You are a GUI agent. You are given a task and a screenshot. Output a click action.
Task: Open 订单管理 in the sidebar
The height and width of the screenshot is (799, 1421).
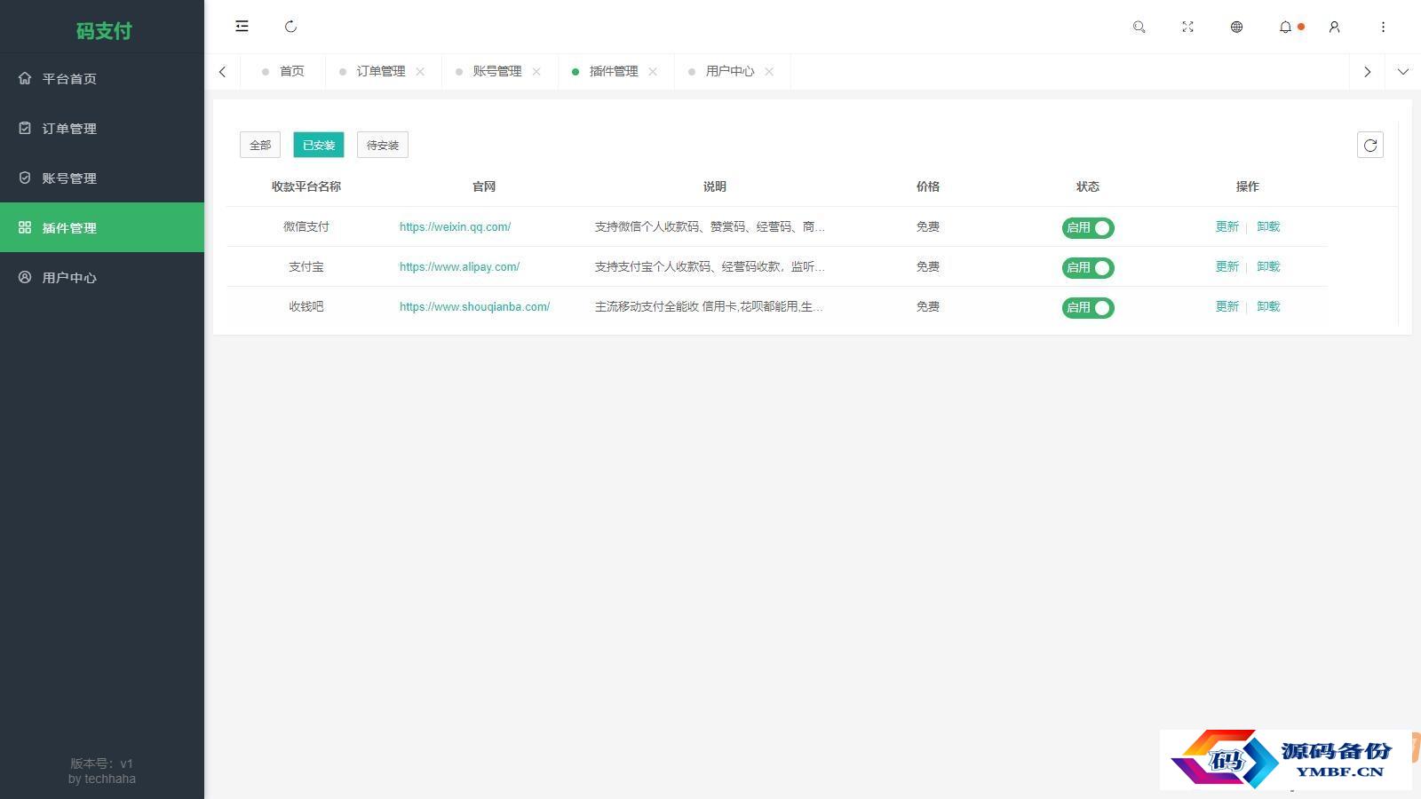point(102,128)
